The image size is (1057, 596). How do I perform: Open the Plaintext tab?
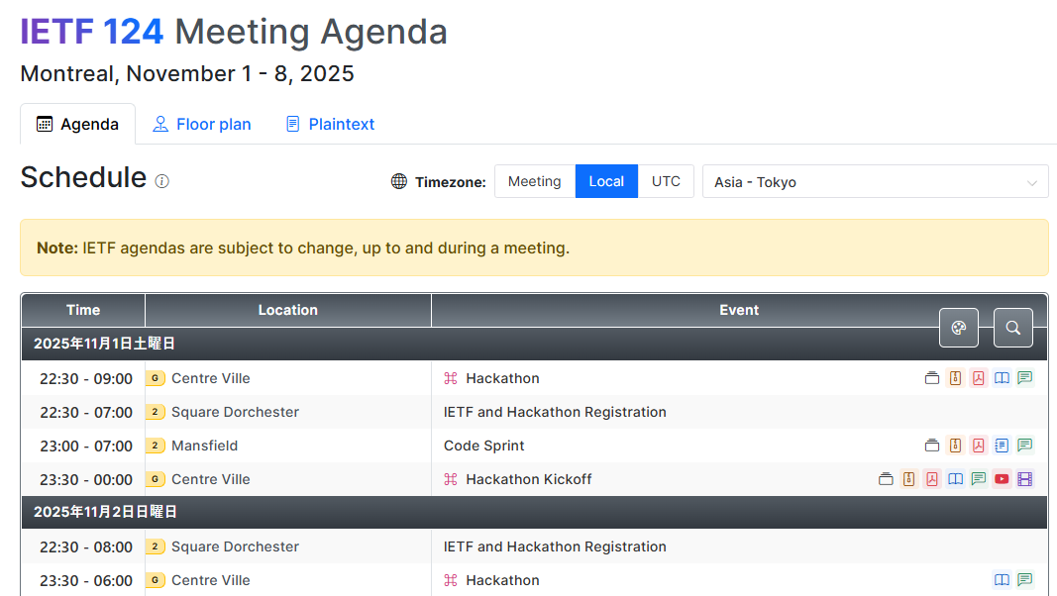click(330, 124)
